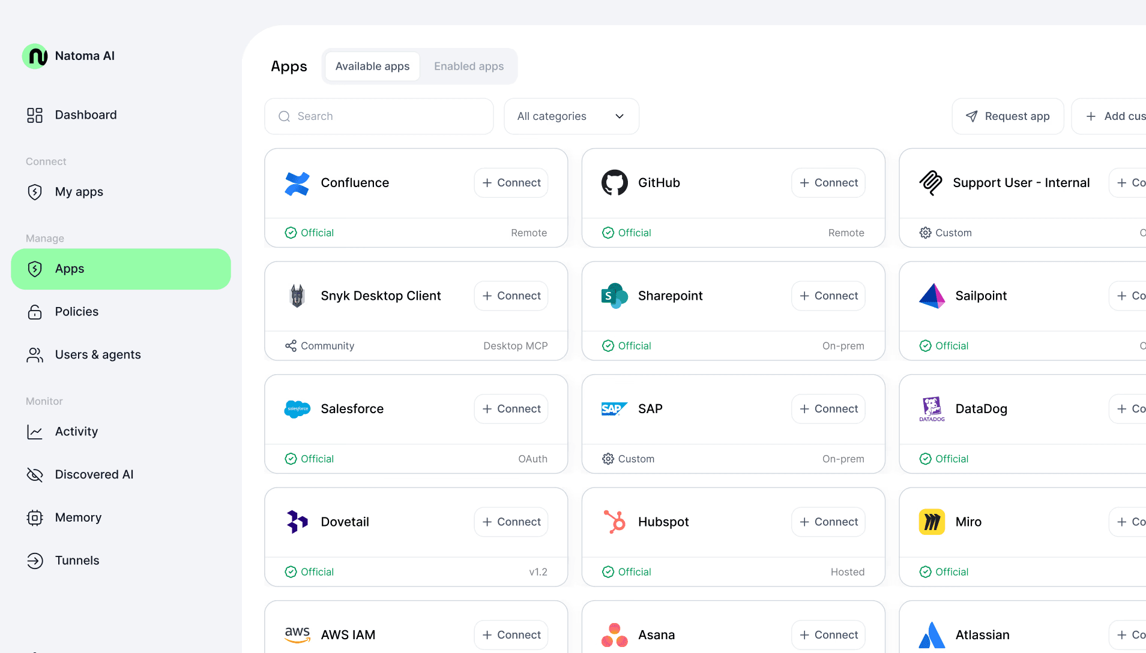
Task: Click the Tunnels arrow icon
Action: pyautogui.click(x=35, y=561)
